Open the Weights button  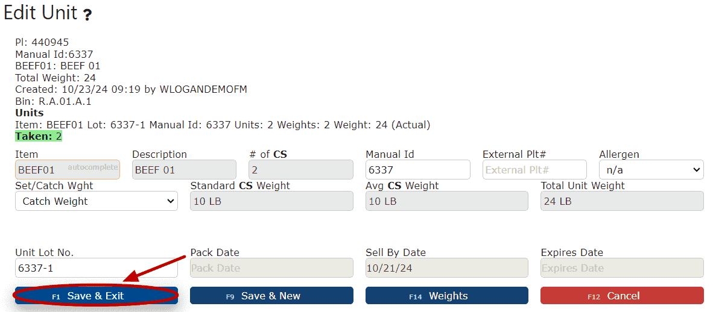pyautogui.click(x=447, y=296)
